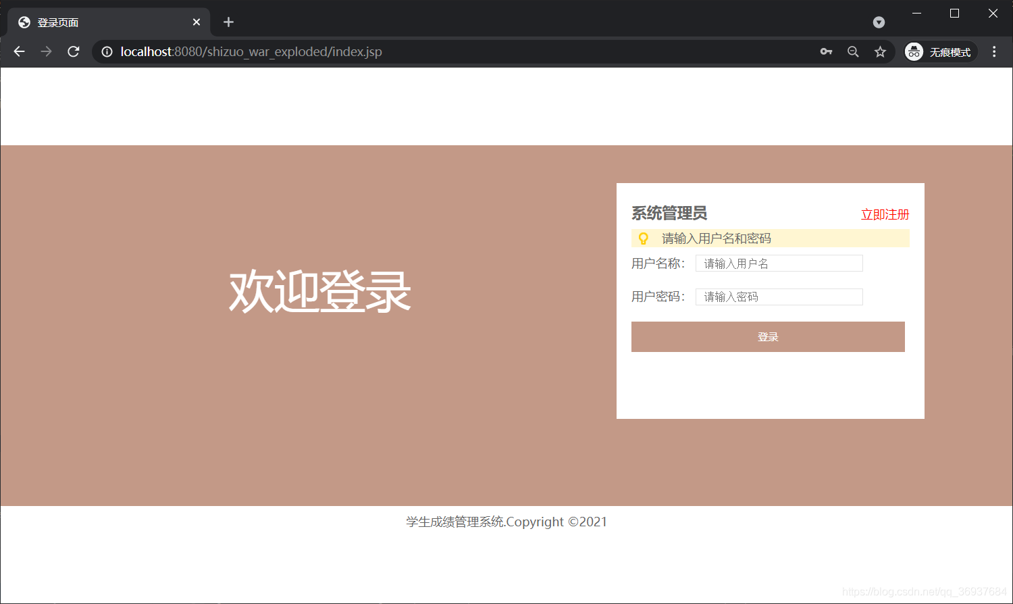
Task: Focus the 请输入密码 password field
Action: 779,297
